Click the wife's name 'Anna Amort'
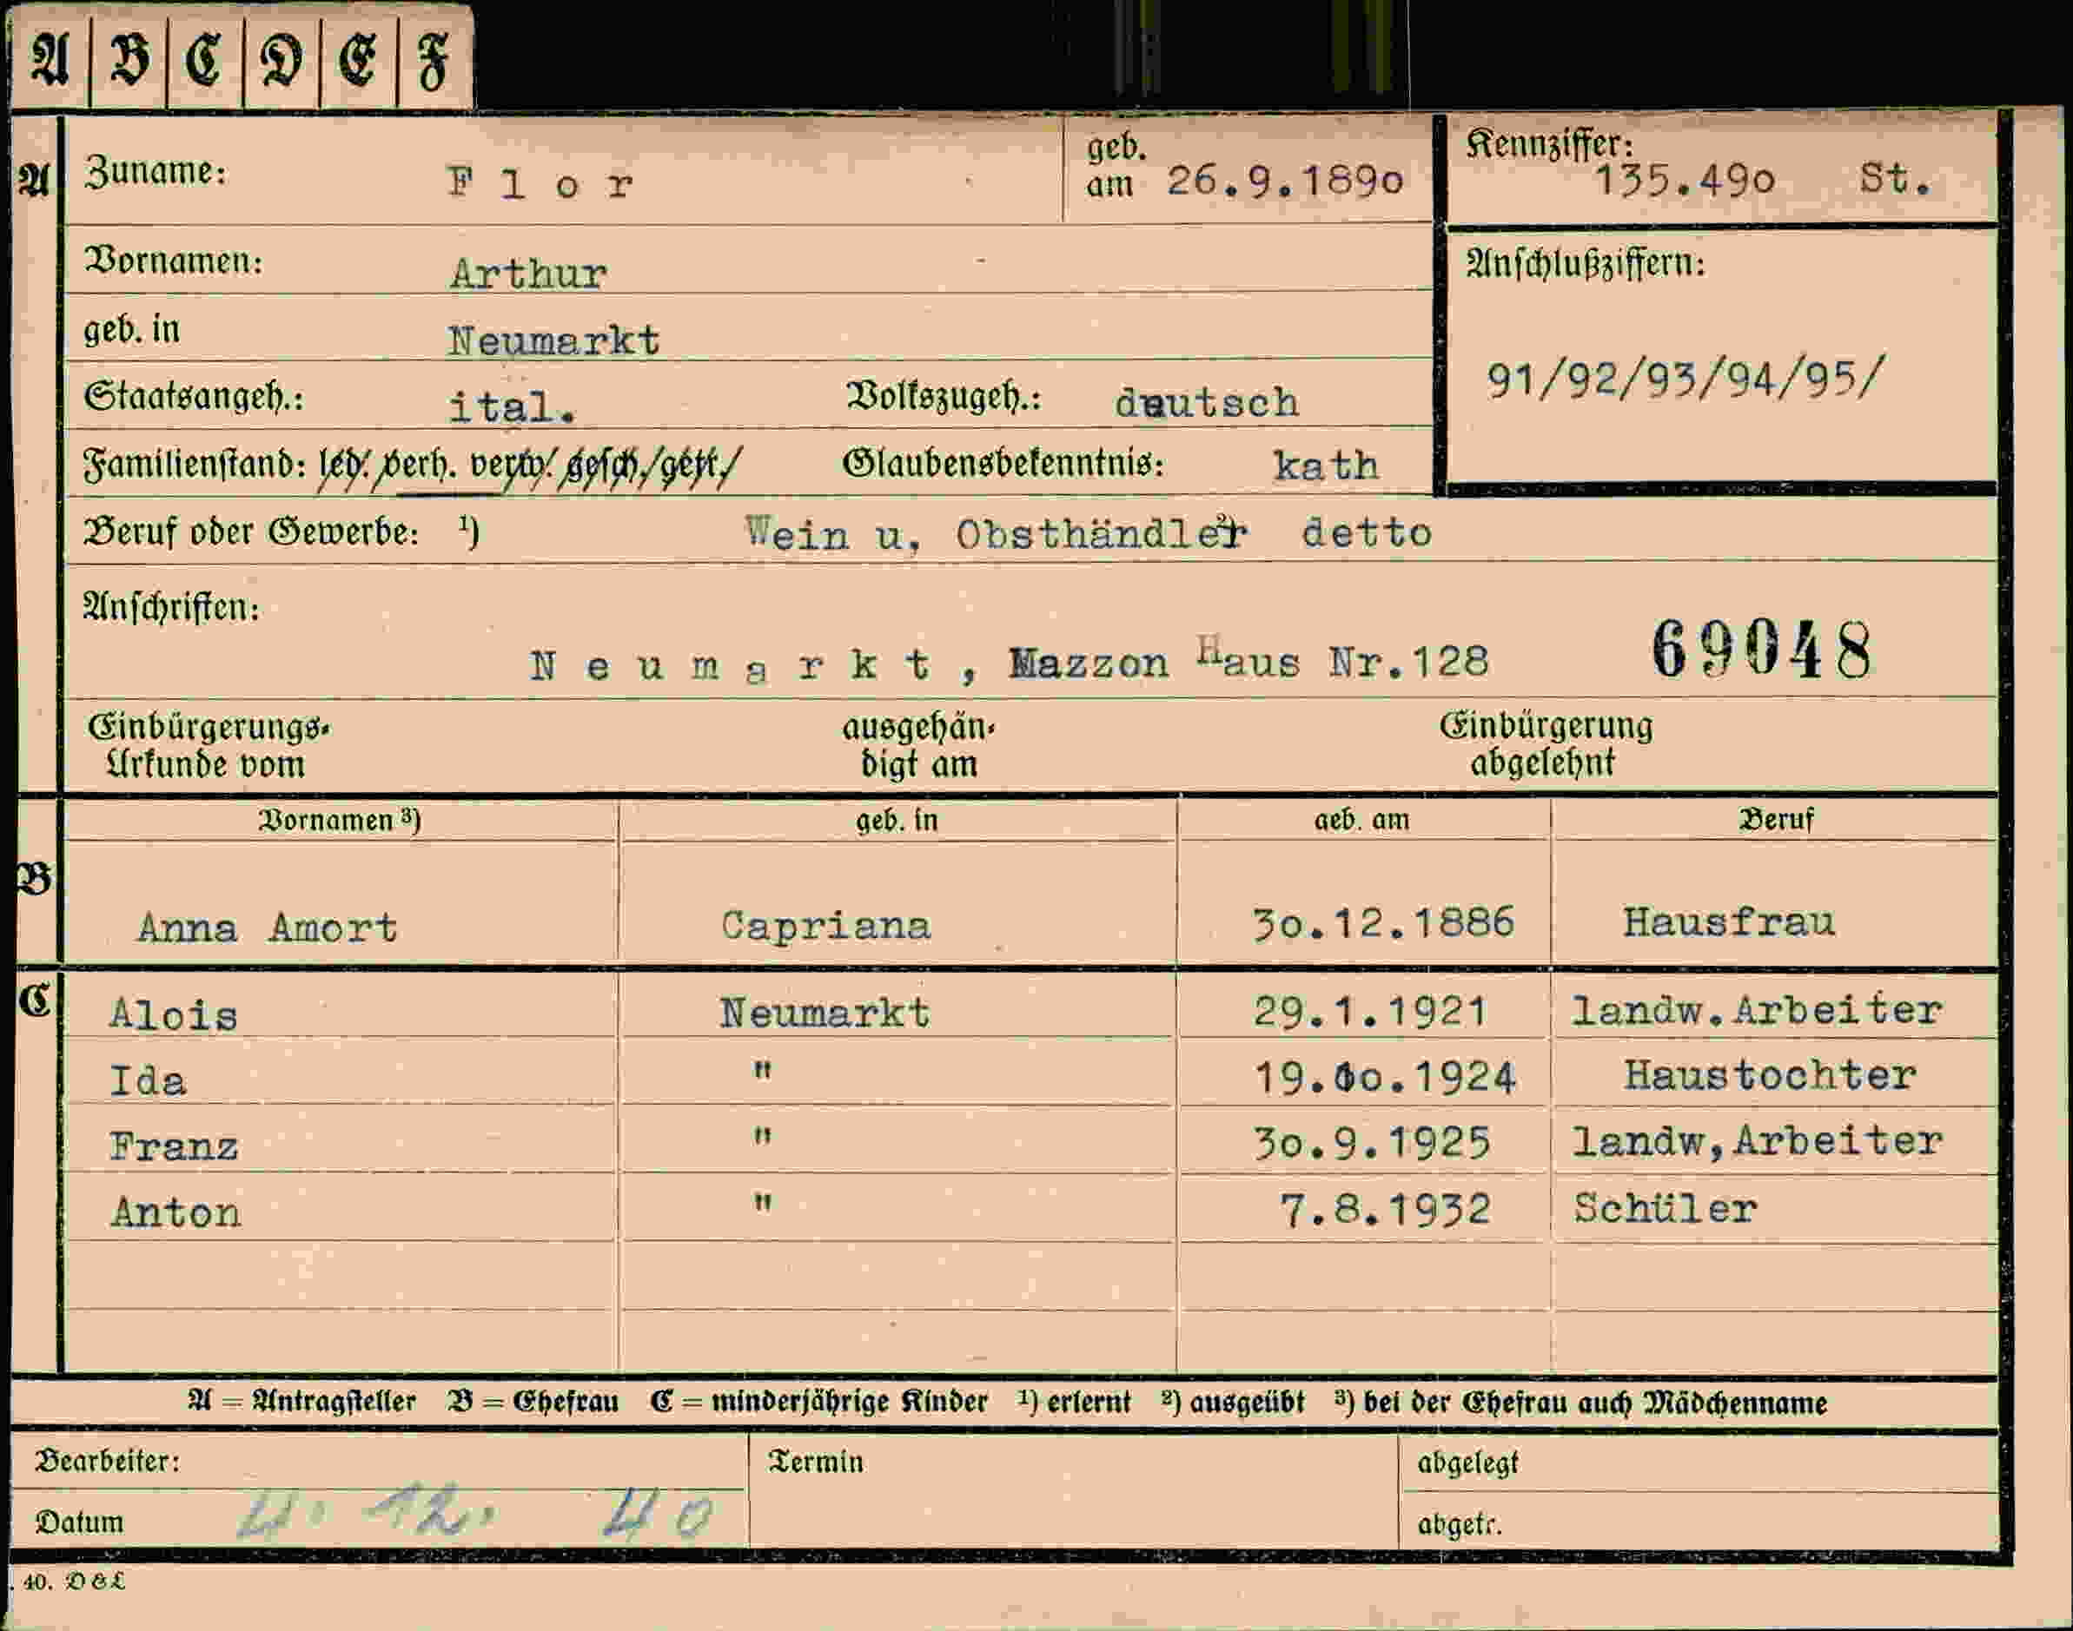The height and width of the screenshot is (1631, 2073). point(267,928)
